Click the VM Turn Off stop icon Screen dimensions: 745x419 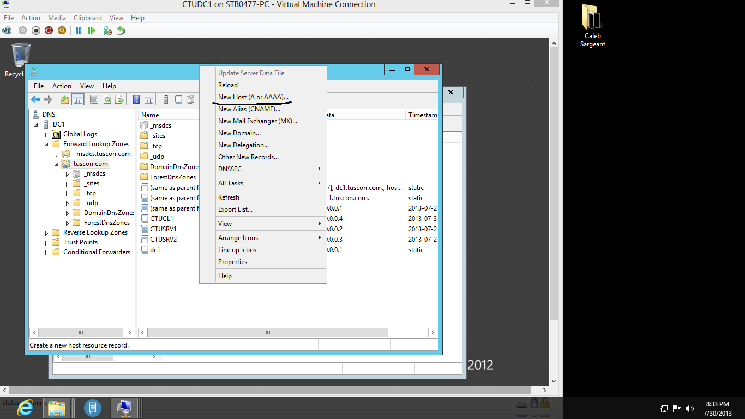(x=35, y=31)
